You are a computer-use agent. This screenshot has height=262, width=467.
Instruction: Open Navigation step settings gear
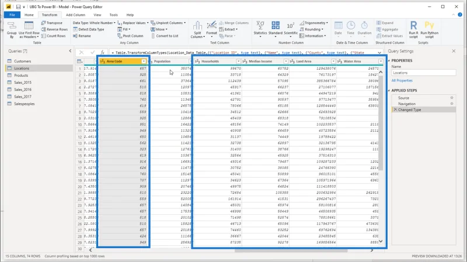[452, 104]
